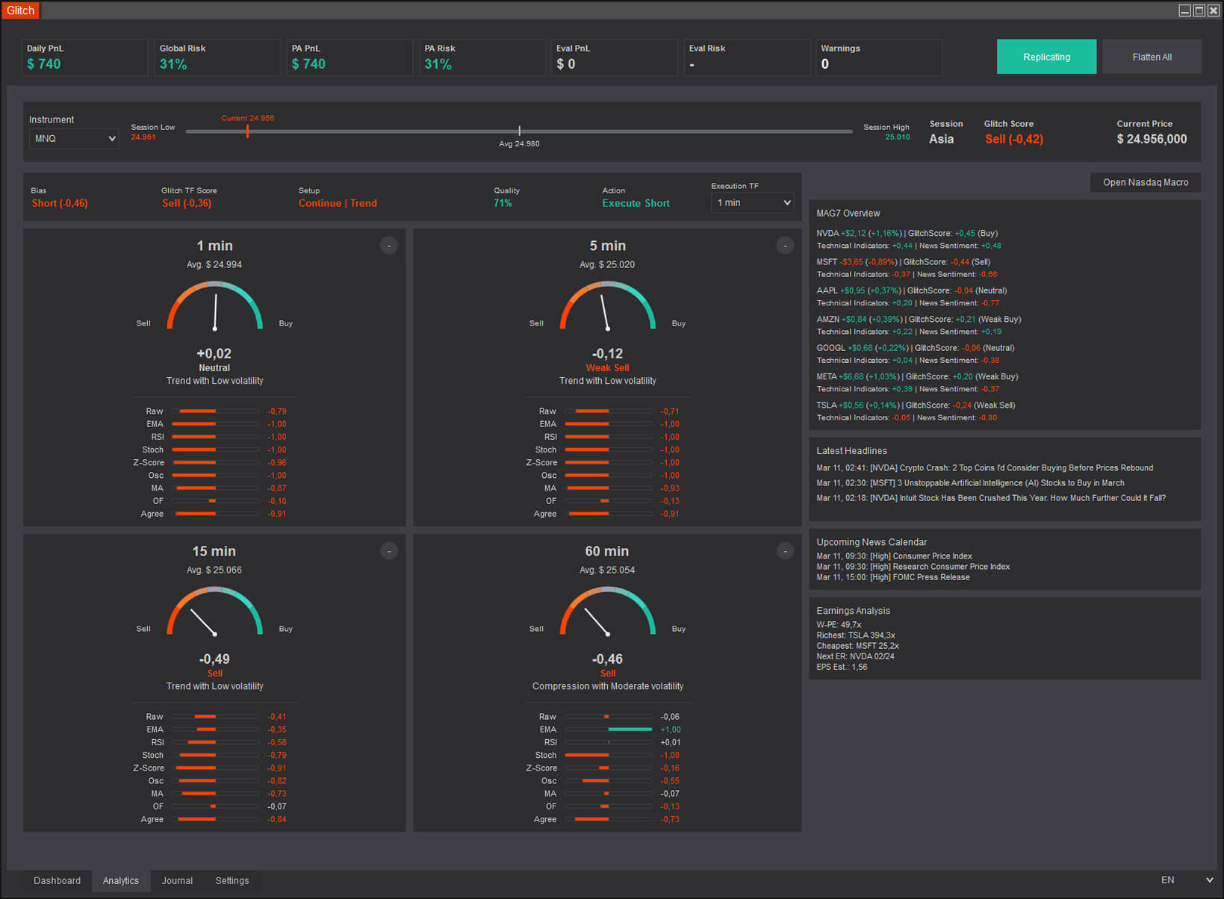
Task: Collapse the 15 min timeframe panel
Action: pos(389,551)
